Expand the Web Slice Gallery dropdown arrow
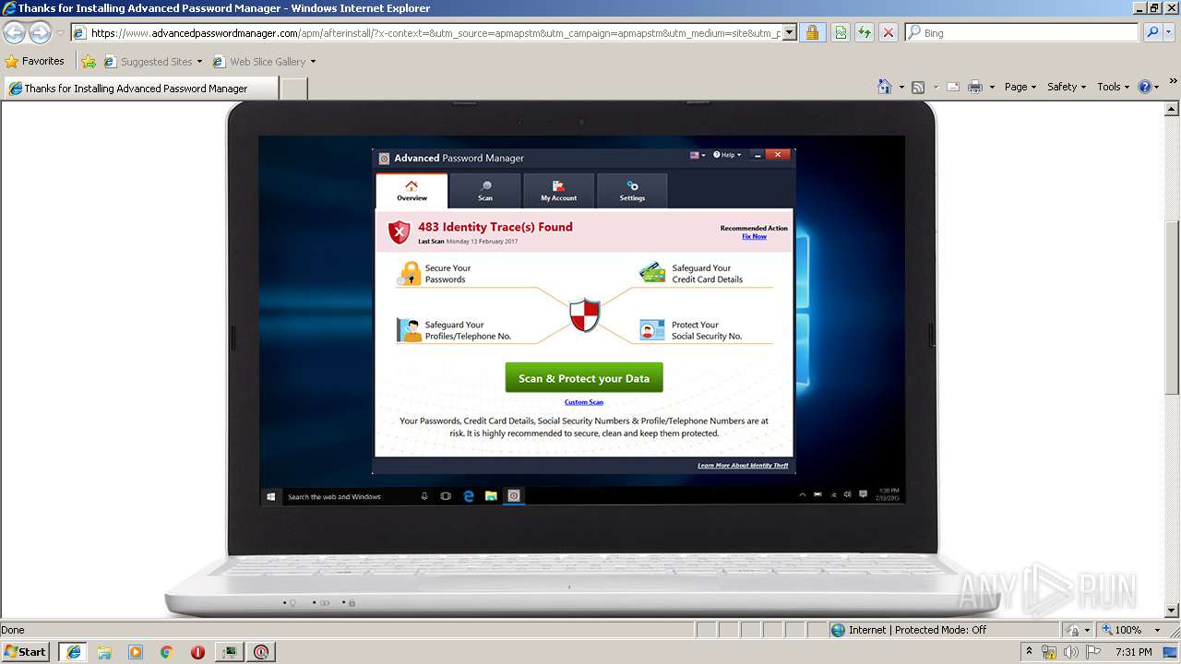The image size is (1181, 664). [313, 62]
